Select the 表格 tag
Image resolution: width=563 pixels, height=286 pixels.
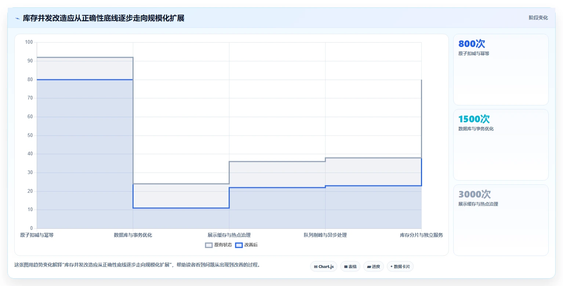(x=350, y=267)
